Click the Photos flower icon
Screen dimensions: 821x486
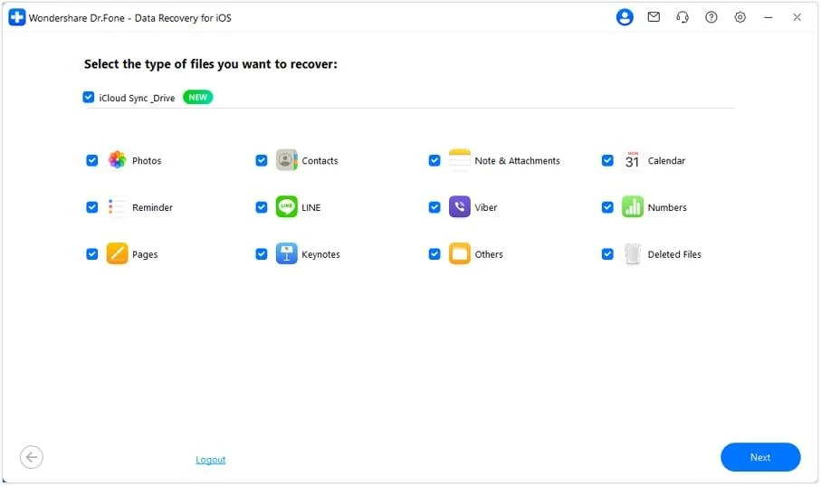118,159
